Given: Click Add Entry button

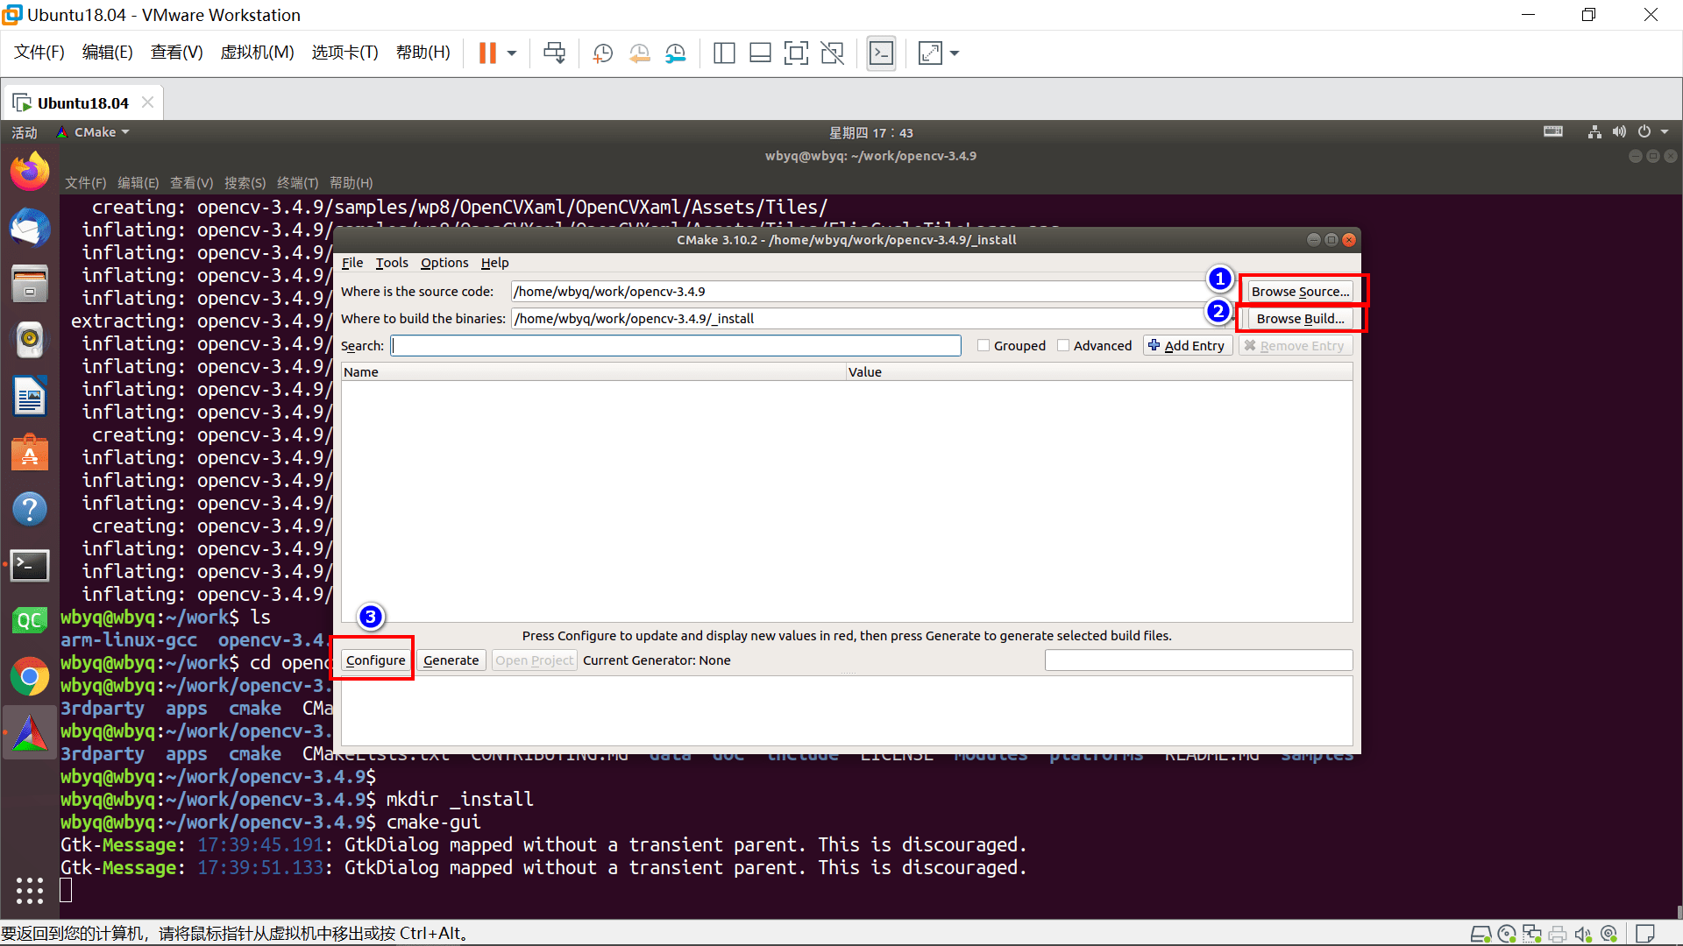Looking at the screenshot, I should 1188,346.
